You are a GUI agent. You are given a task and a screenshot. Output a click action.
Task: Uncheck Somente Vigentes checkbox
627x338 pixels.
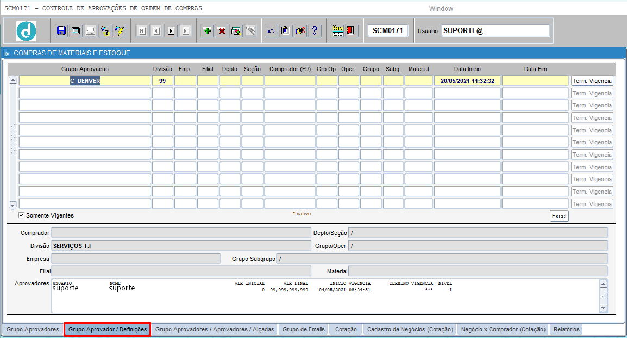(x=22, y=215)
